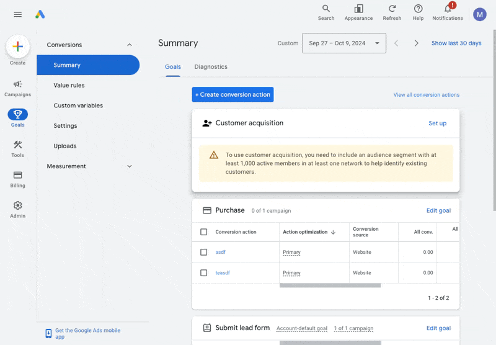
Task: Click Account-default goal label
Action: tap(302, 328)
